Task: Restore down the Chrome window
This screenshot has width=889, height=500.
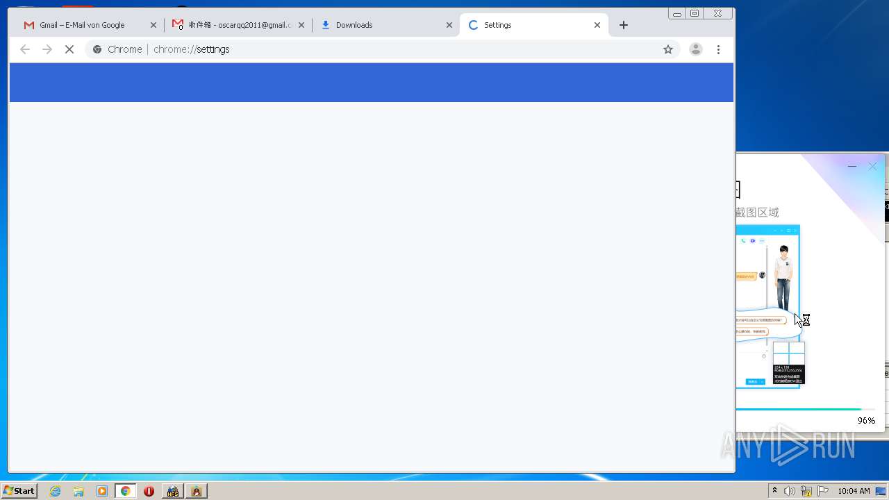Action: [x=695, y=13]
